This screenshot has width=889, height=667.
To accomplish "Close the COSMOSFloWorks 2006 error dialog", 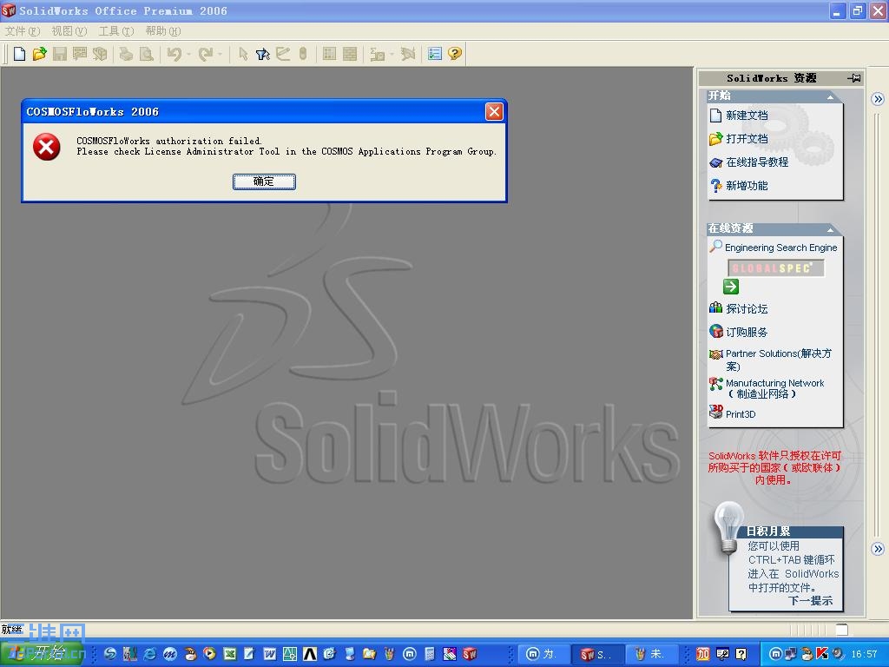I will coord(494,112).
